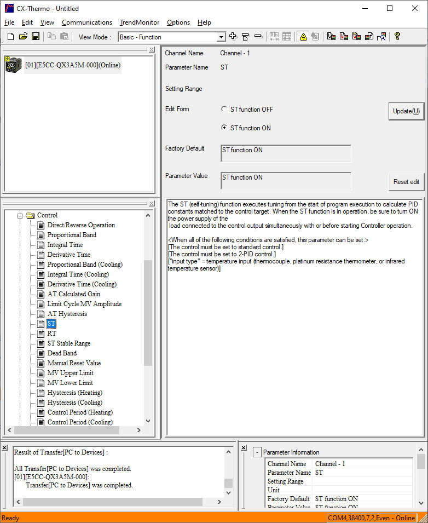Image resolution: width=428 pixels, height=523 pixels.
Task: Click the minus bar toolbar icon
Action: (258, 37)
